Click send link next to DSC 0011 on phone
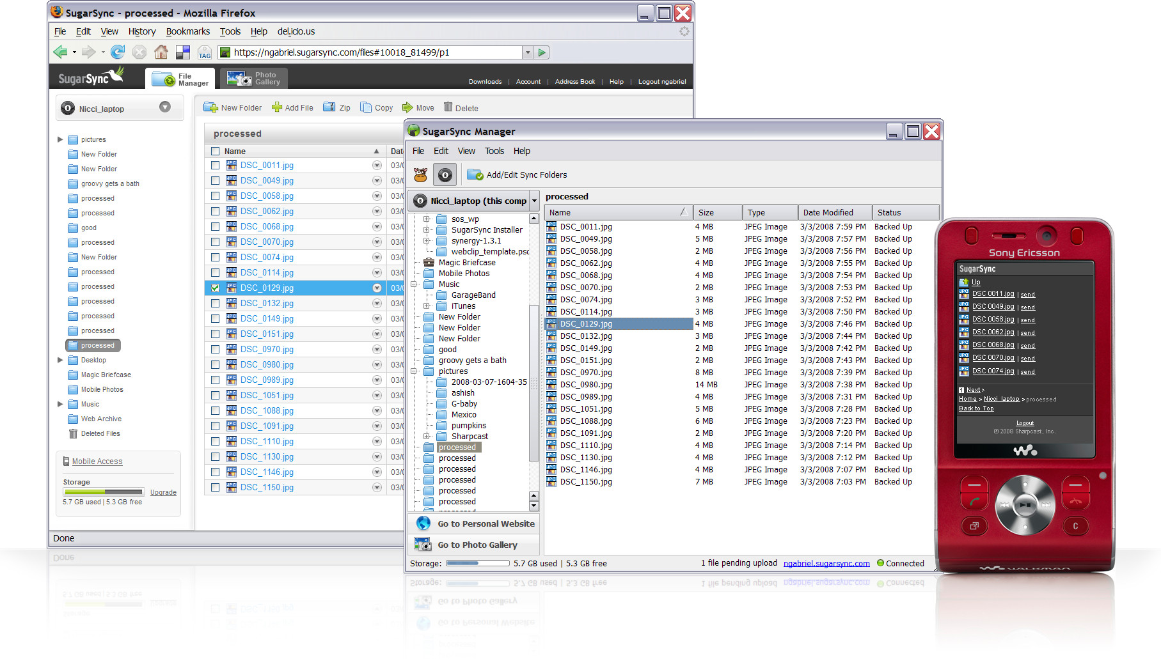 [x=1027, y=295]
